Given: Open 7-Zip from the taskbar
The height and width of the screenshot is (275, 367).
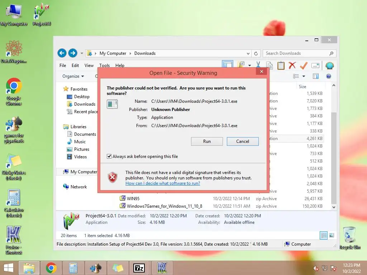Looking at the screenshot, I should click(x=139, y=268).
